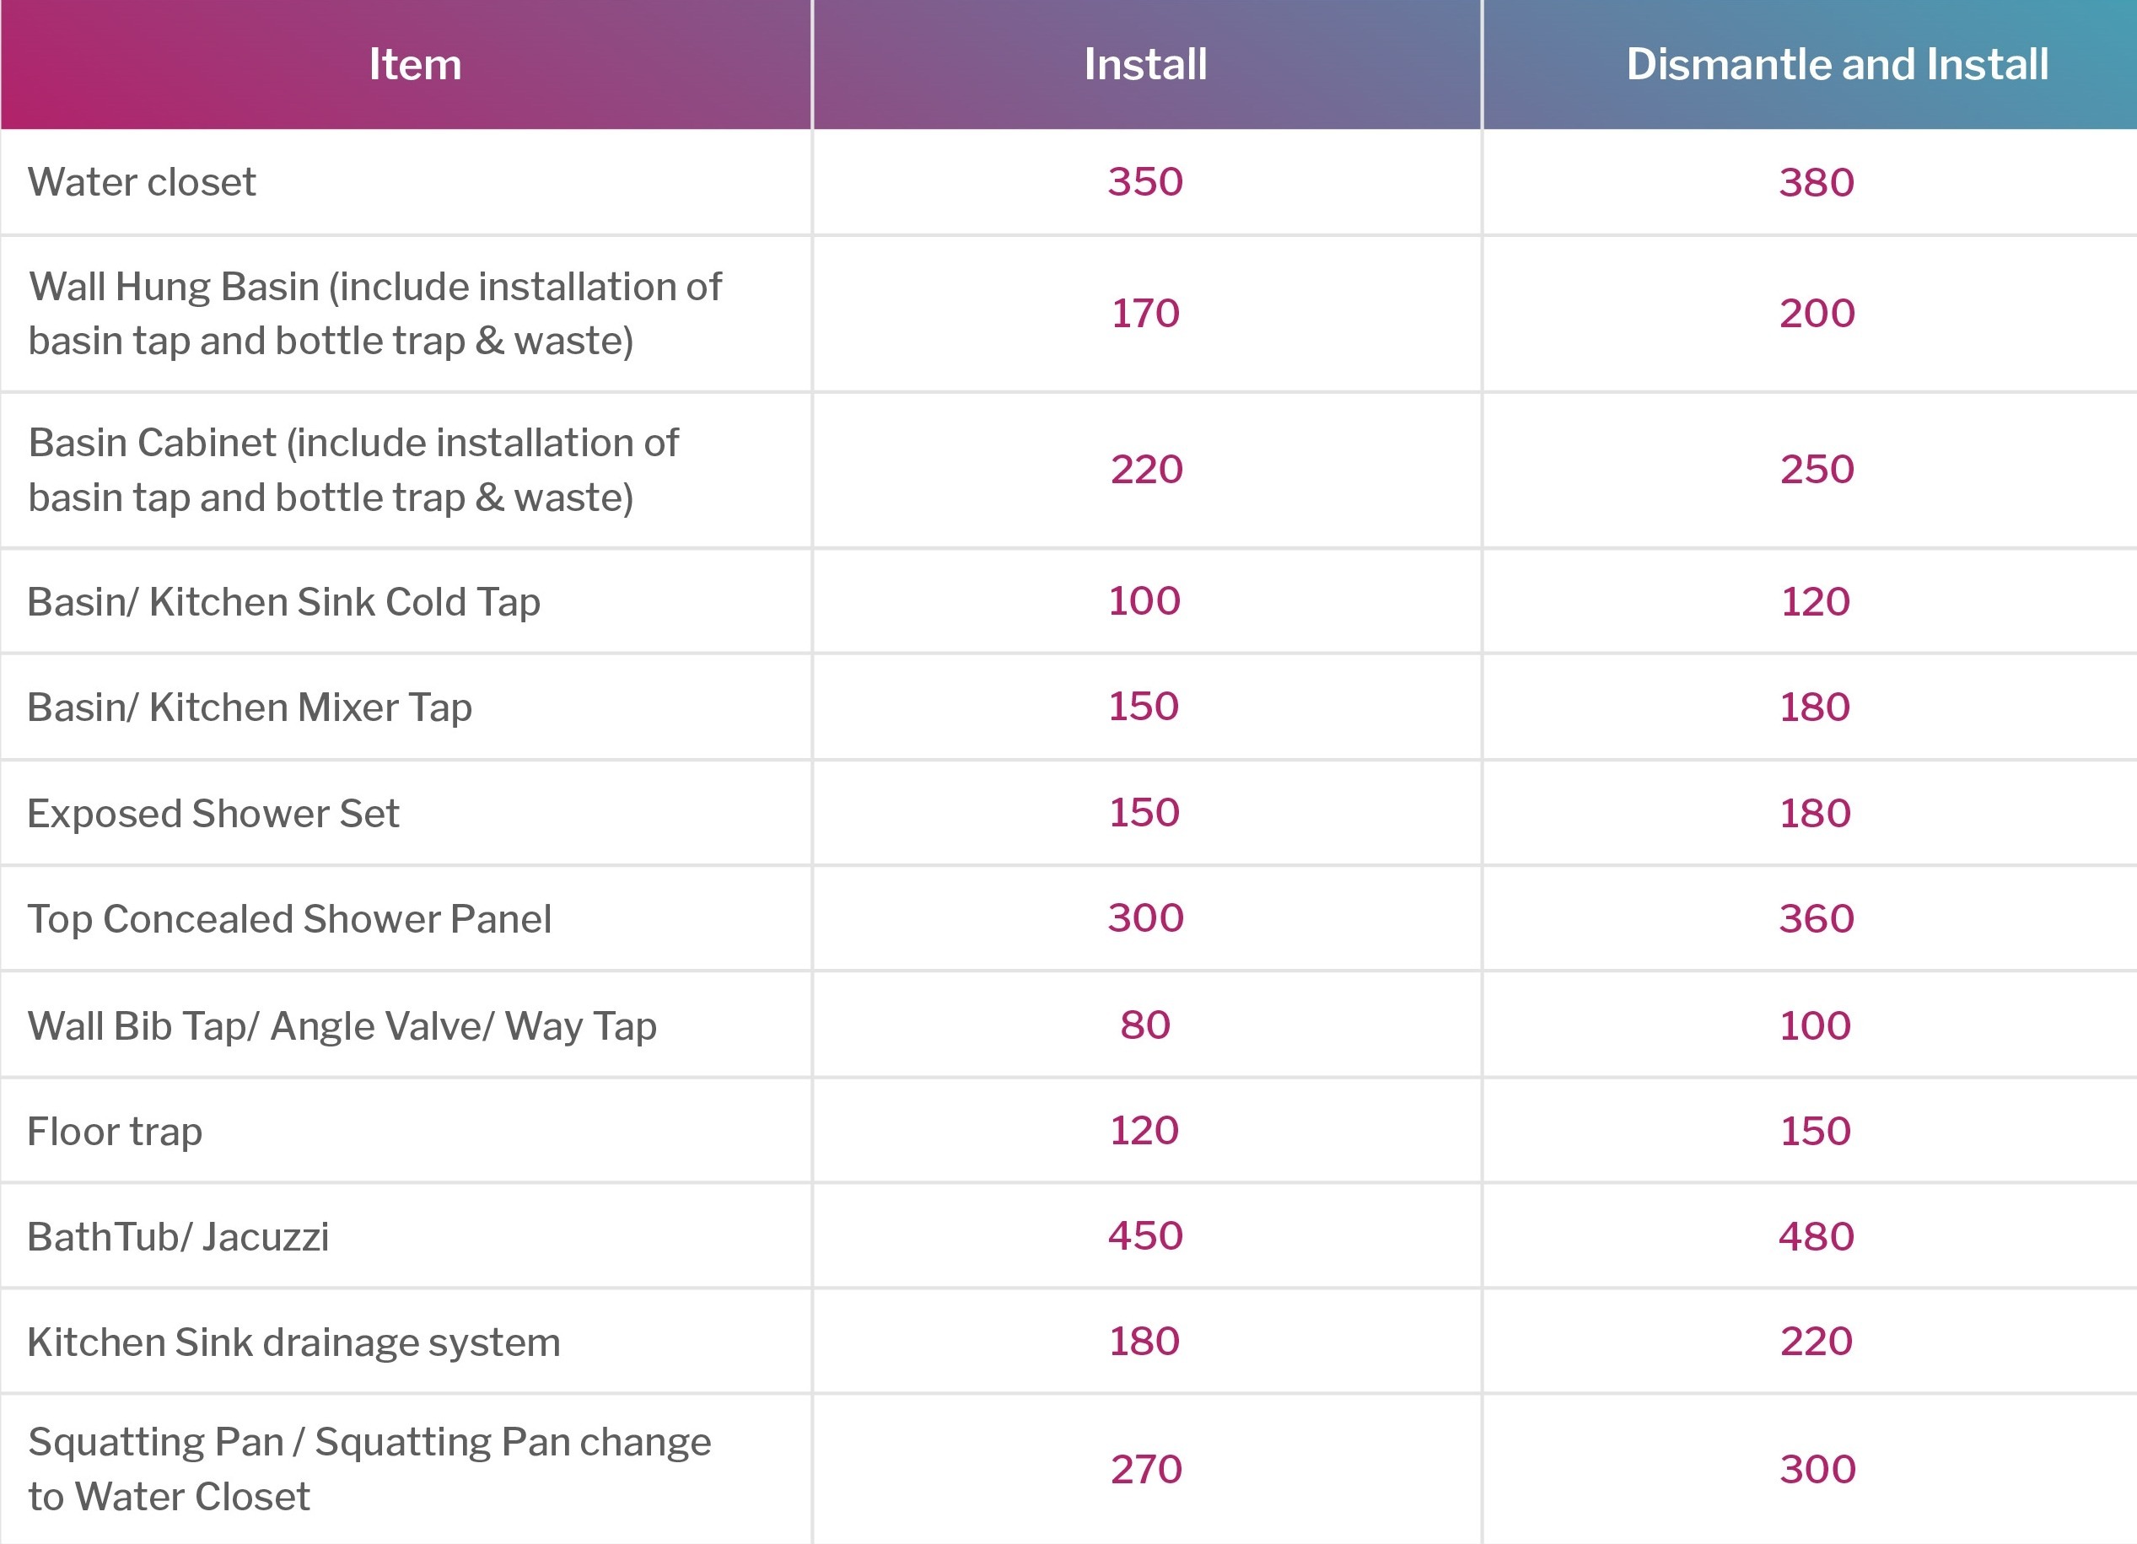Click Wall Hung Basin install price 170
Viewport: 2137px width, 1544px height.
[x=1145, y=313]
